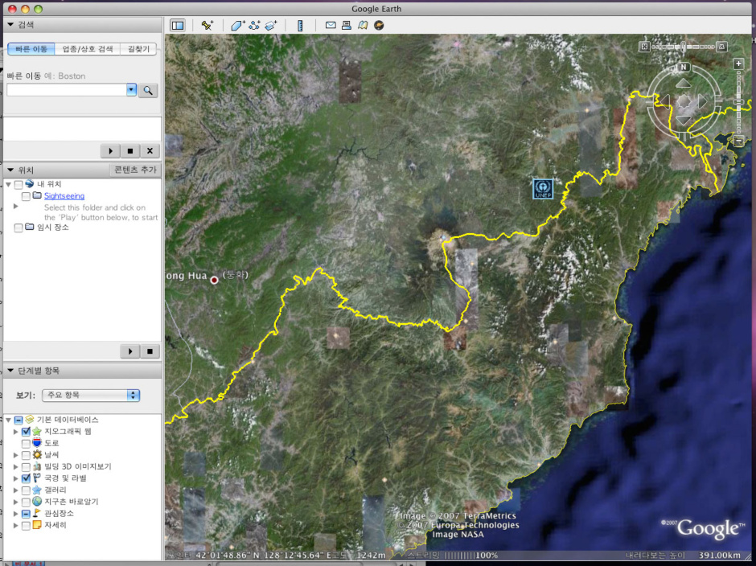The image size is (756, 566).
Task: Open 보기 주요 항목 dropdown
Action: pyautogui.click(x=91, y=396)
